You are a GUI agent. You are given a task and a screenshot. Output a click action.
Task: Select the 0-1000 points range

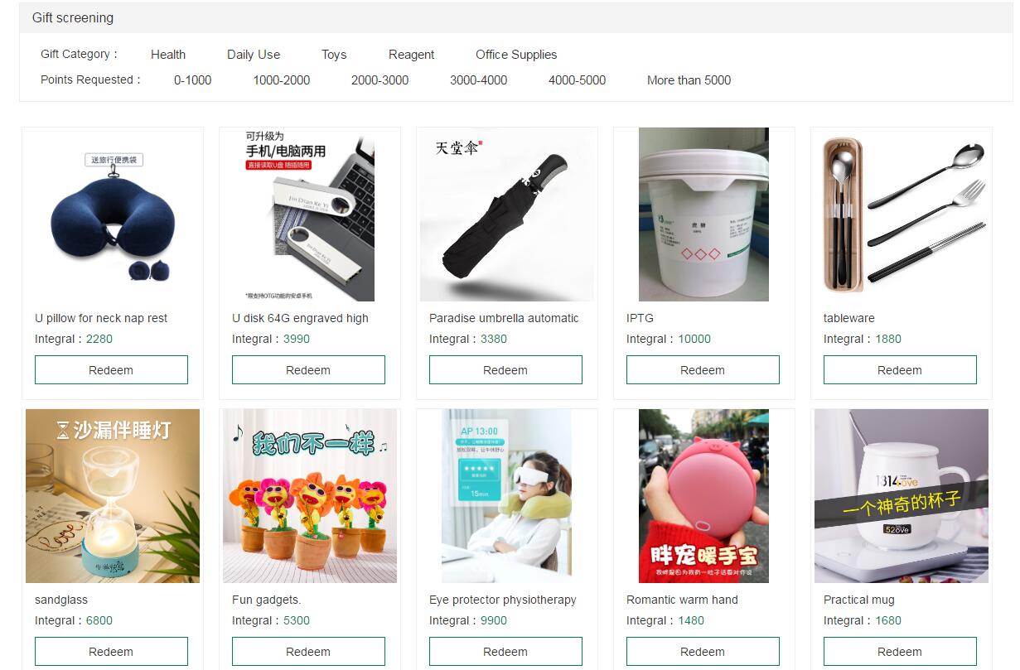192,80
